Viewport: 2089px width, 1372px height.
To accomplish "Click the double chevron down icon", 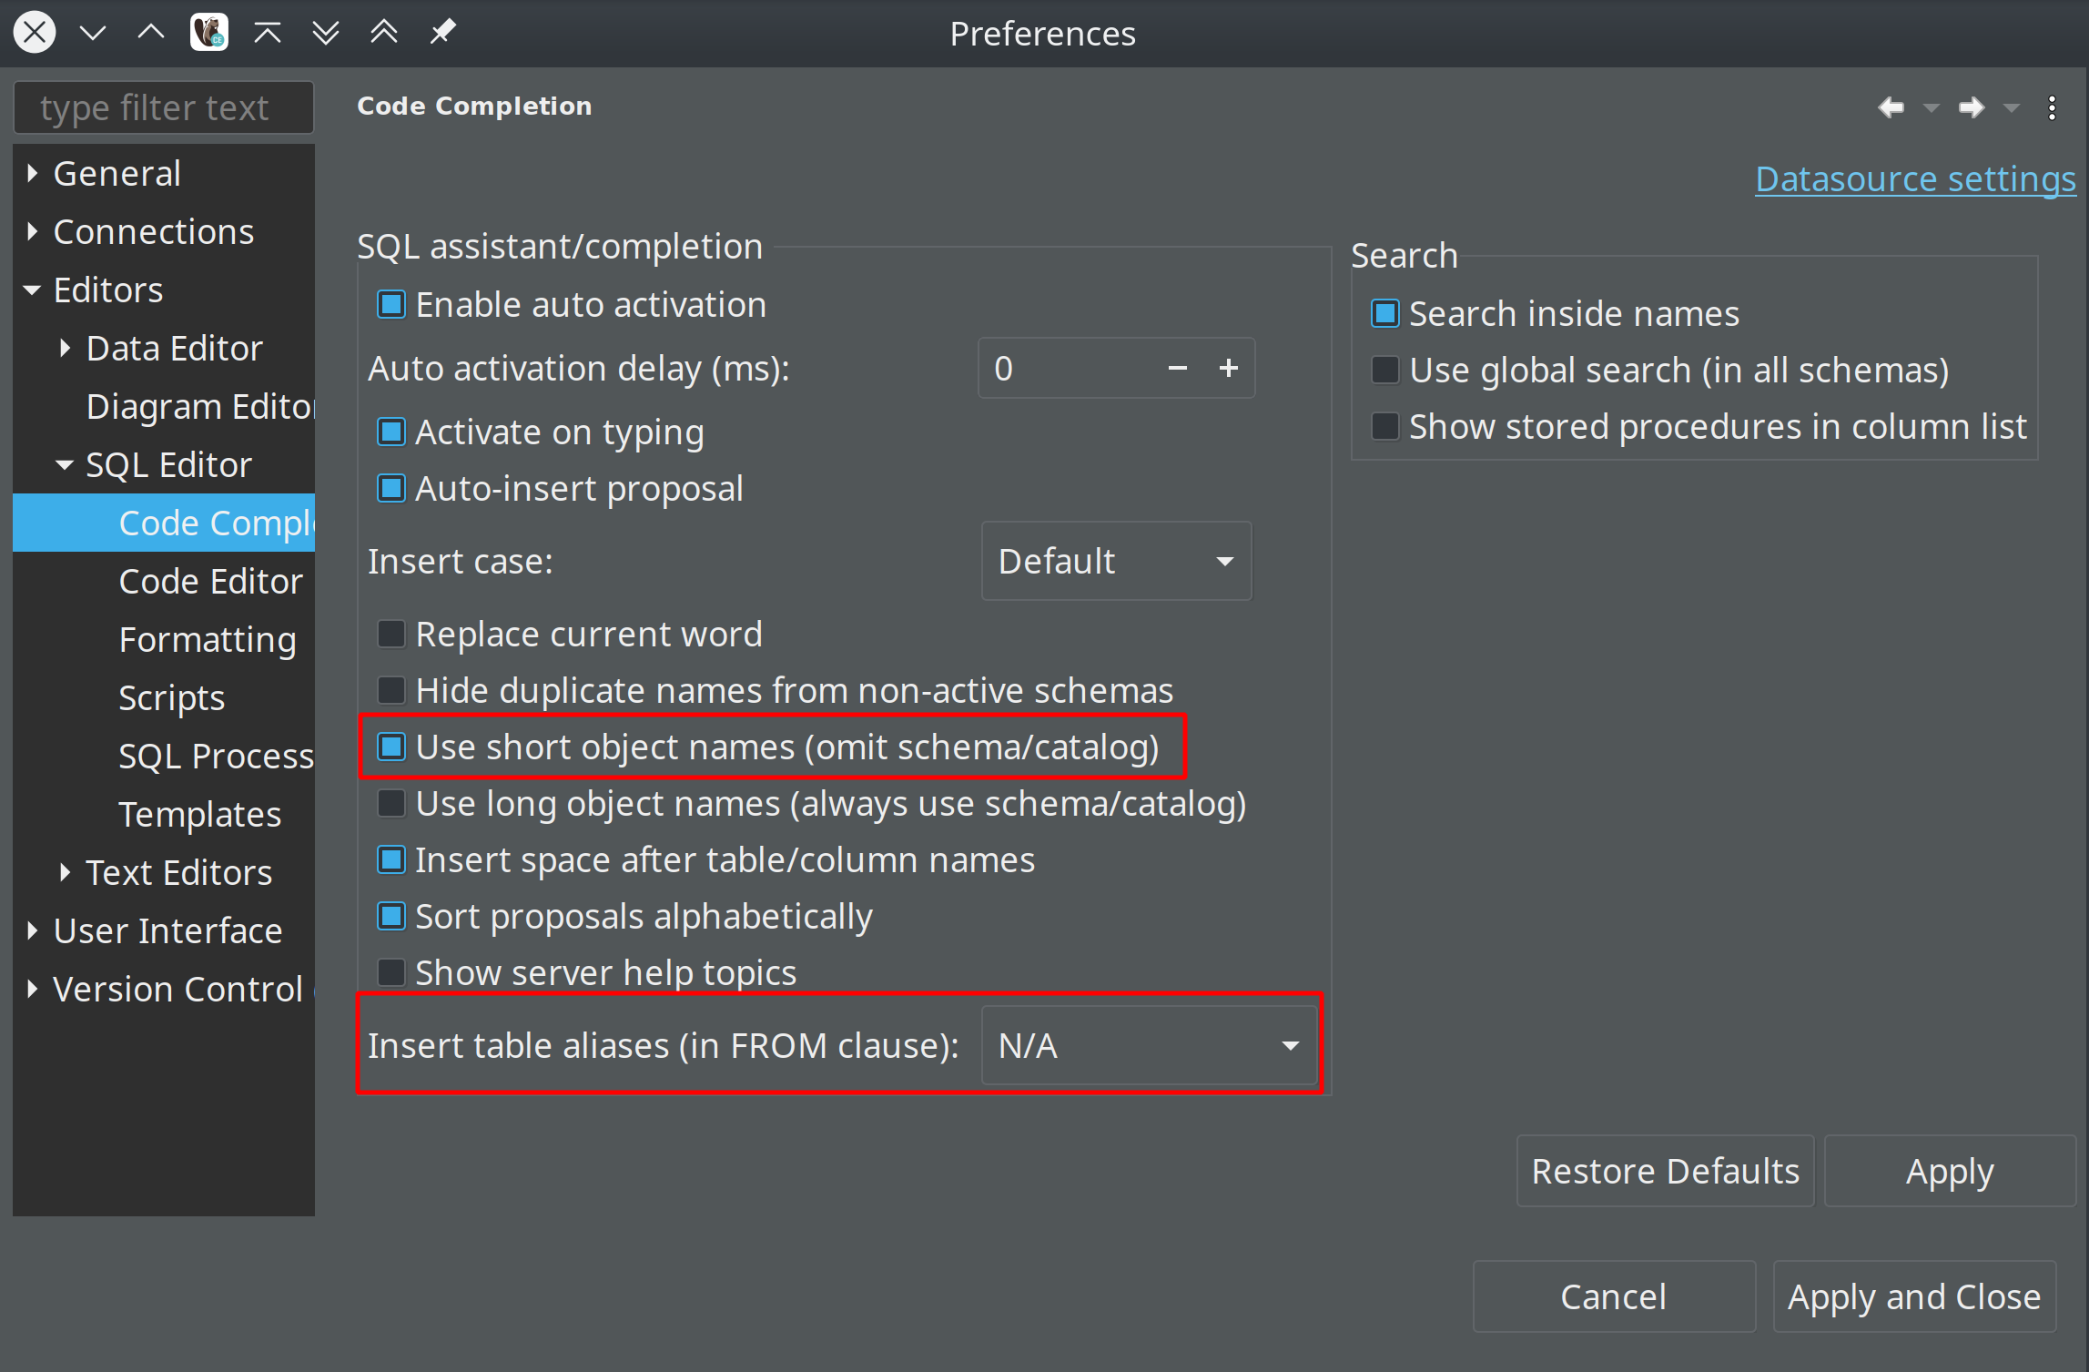I will tap(325, 32).
